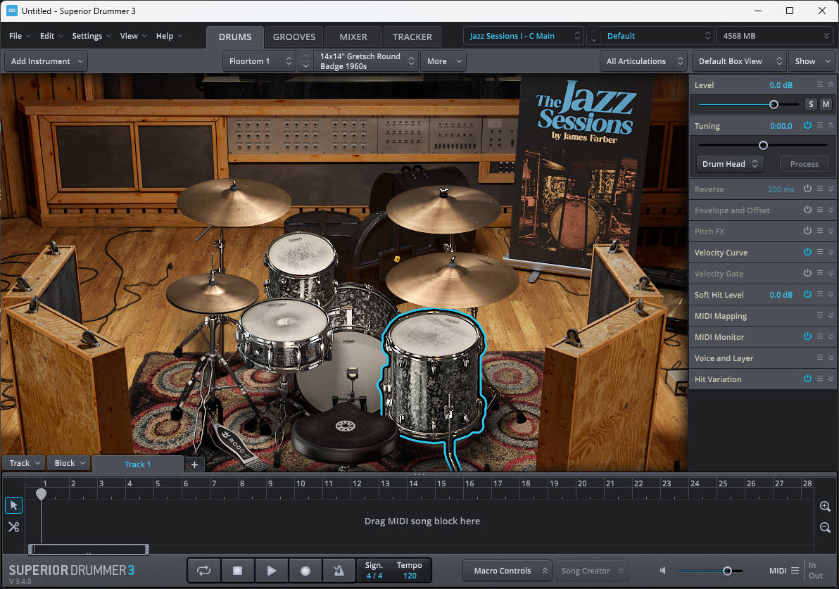Screen dimensions: 839x589
Task: Open the Settings menu
Action: (92, 36)
